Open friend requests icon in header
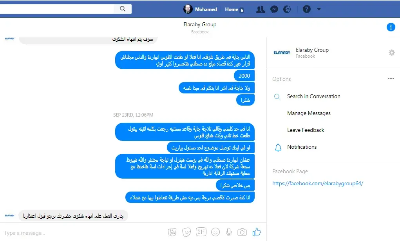Image resolution: width=400 pixels, height=241 pixels. point(261,9)
